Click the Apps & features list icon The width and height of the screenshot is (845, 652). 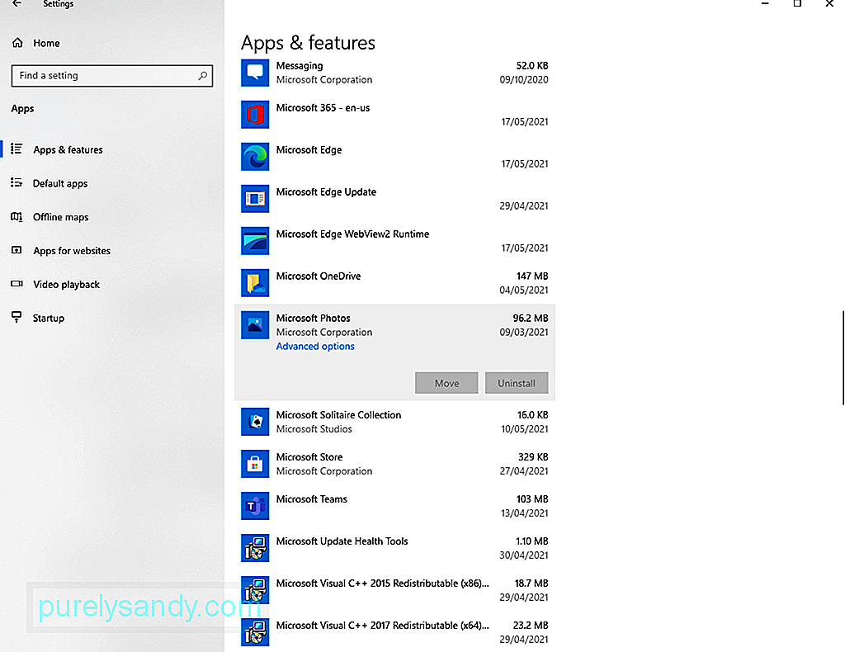[x=17, y=149]
